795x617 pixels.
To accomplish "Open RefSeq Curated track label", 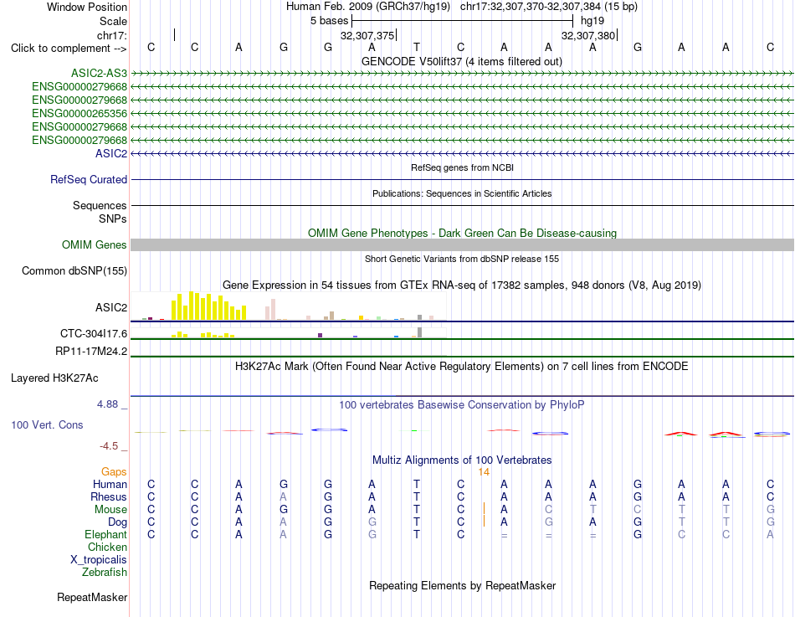I will (89, 180).
